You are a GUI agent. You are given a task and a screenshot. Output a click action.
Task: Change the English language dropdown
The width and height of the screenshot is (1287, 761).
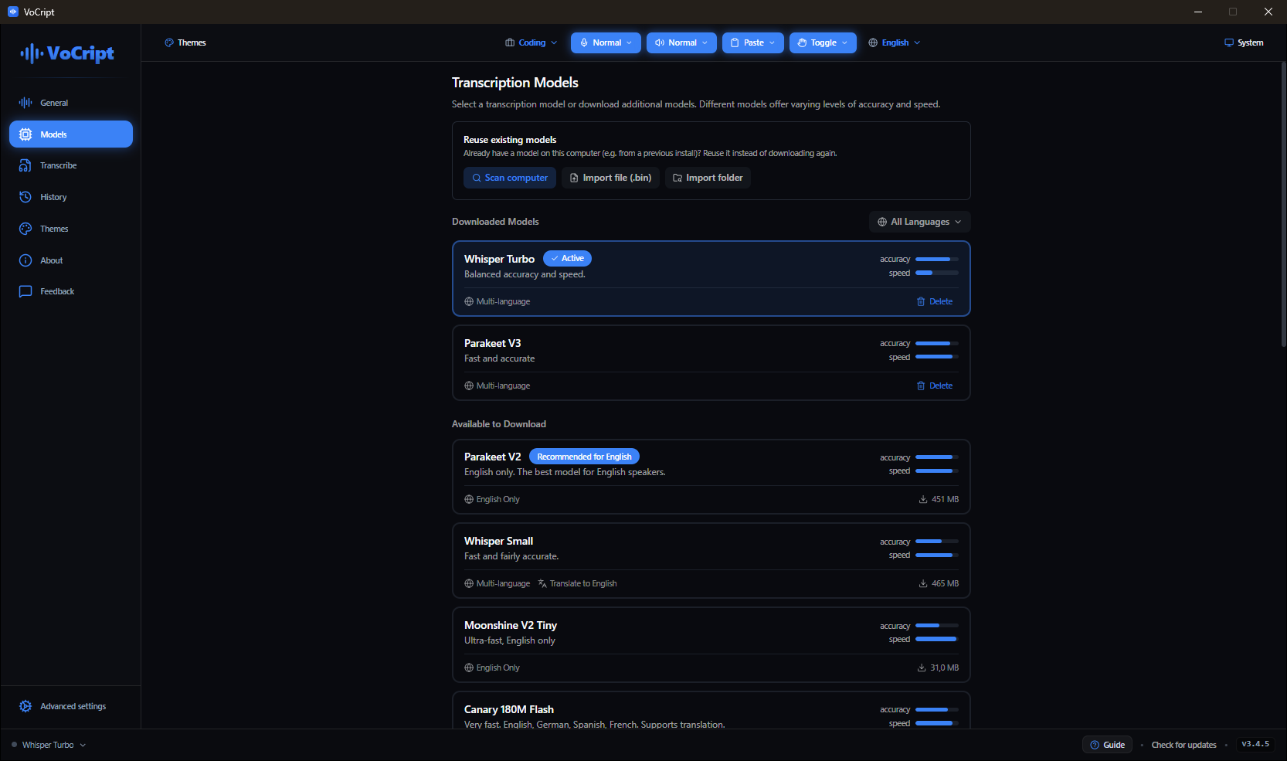895,42
